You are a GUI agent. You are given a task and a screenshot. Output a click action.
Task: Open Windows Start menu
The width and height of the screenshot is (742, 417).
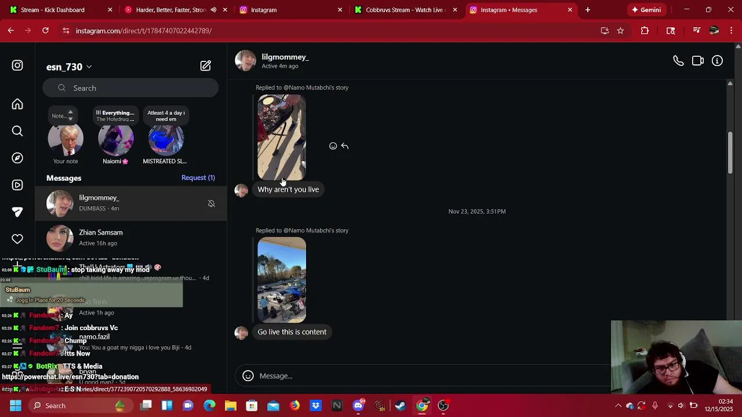[16, 405]
